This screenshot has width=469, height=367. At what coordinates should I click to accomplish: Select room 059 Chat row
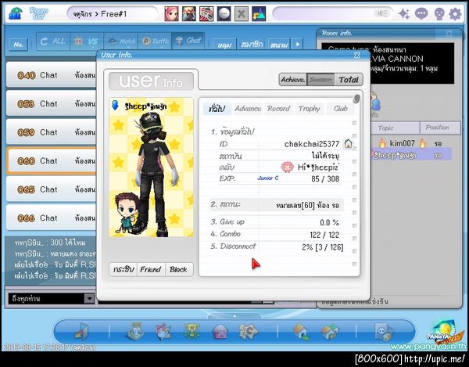(x=52, y=132)
